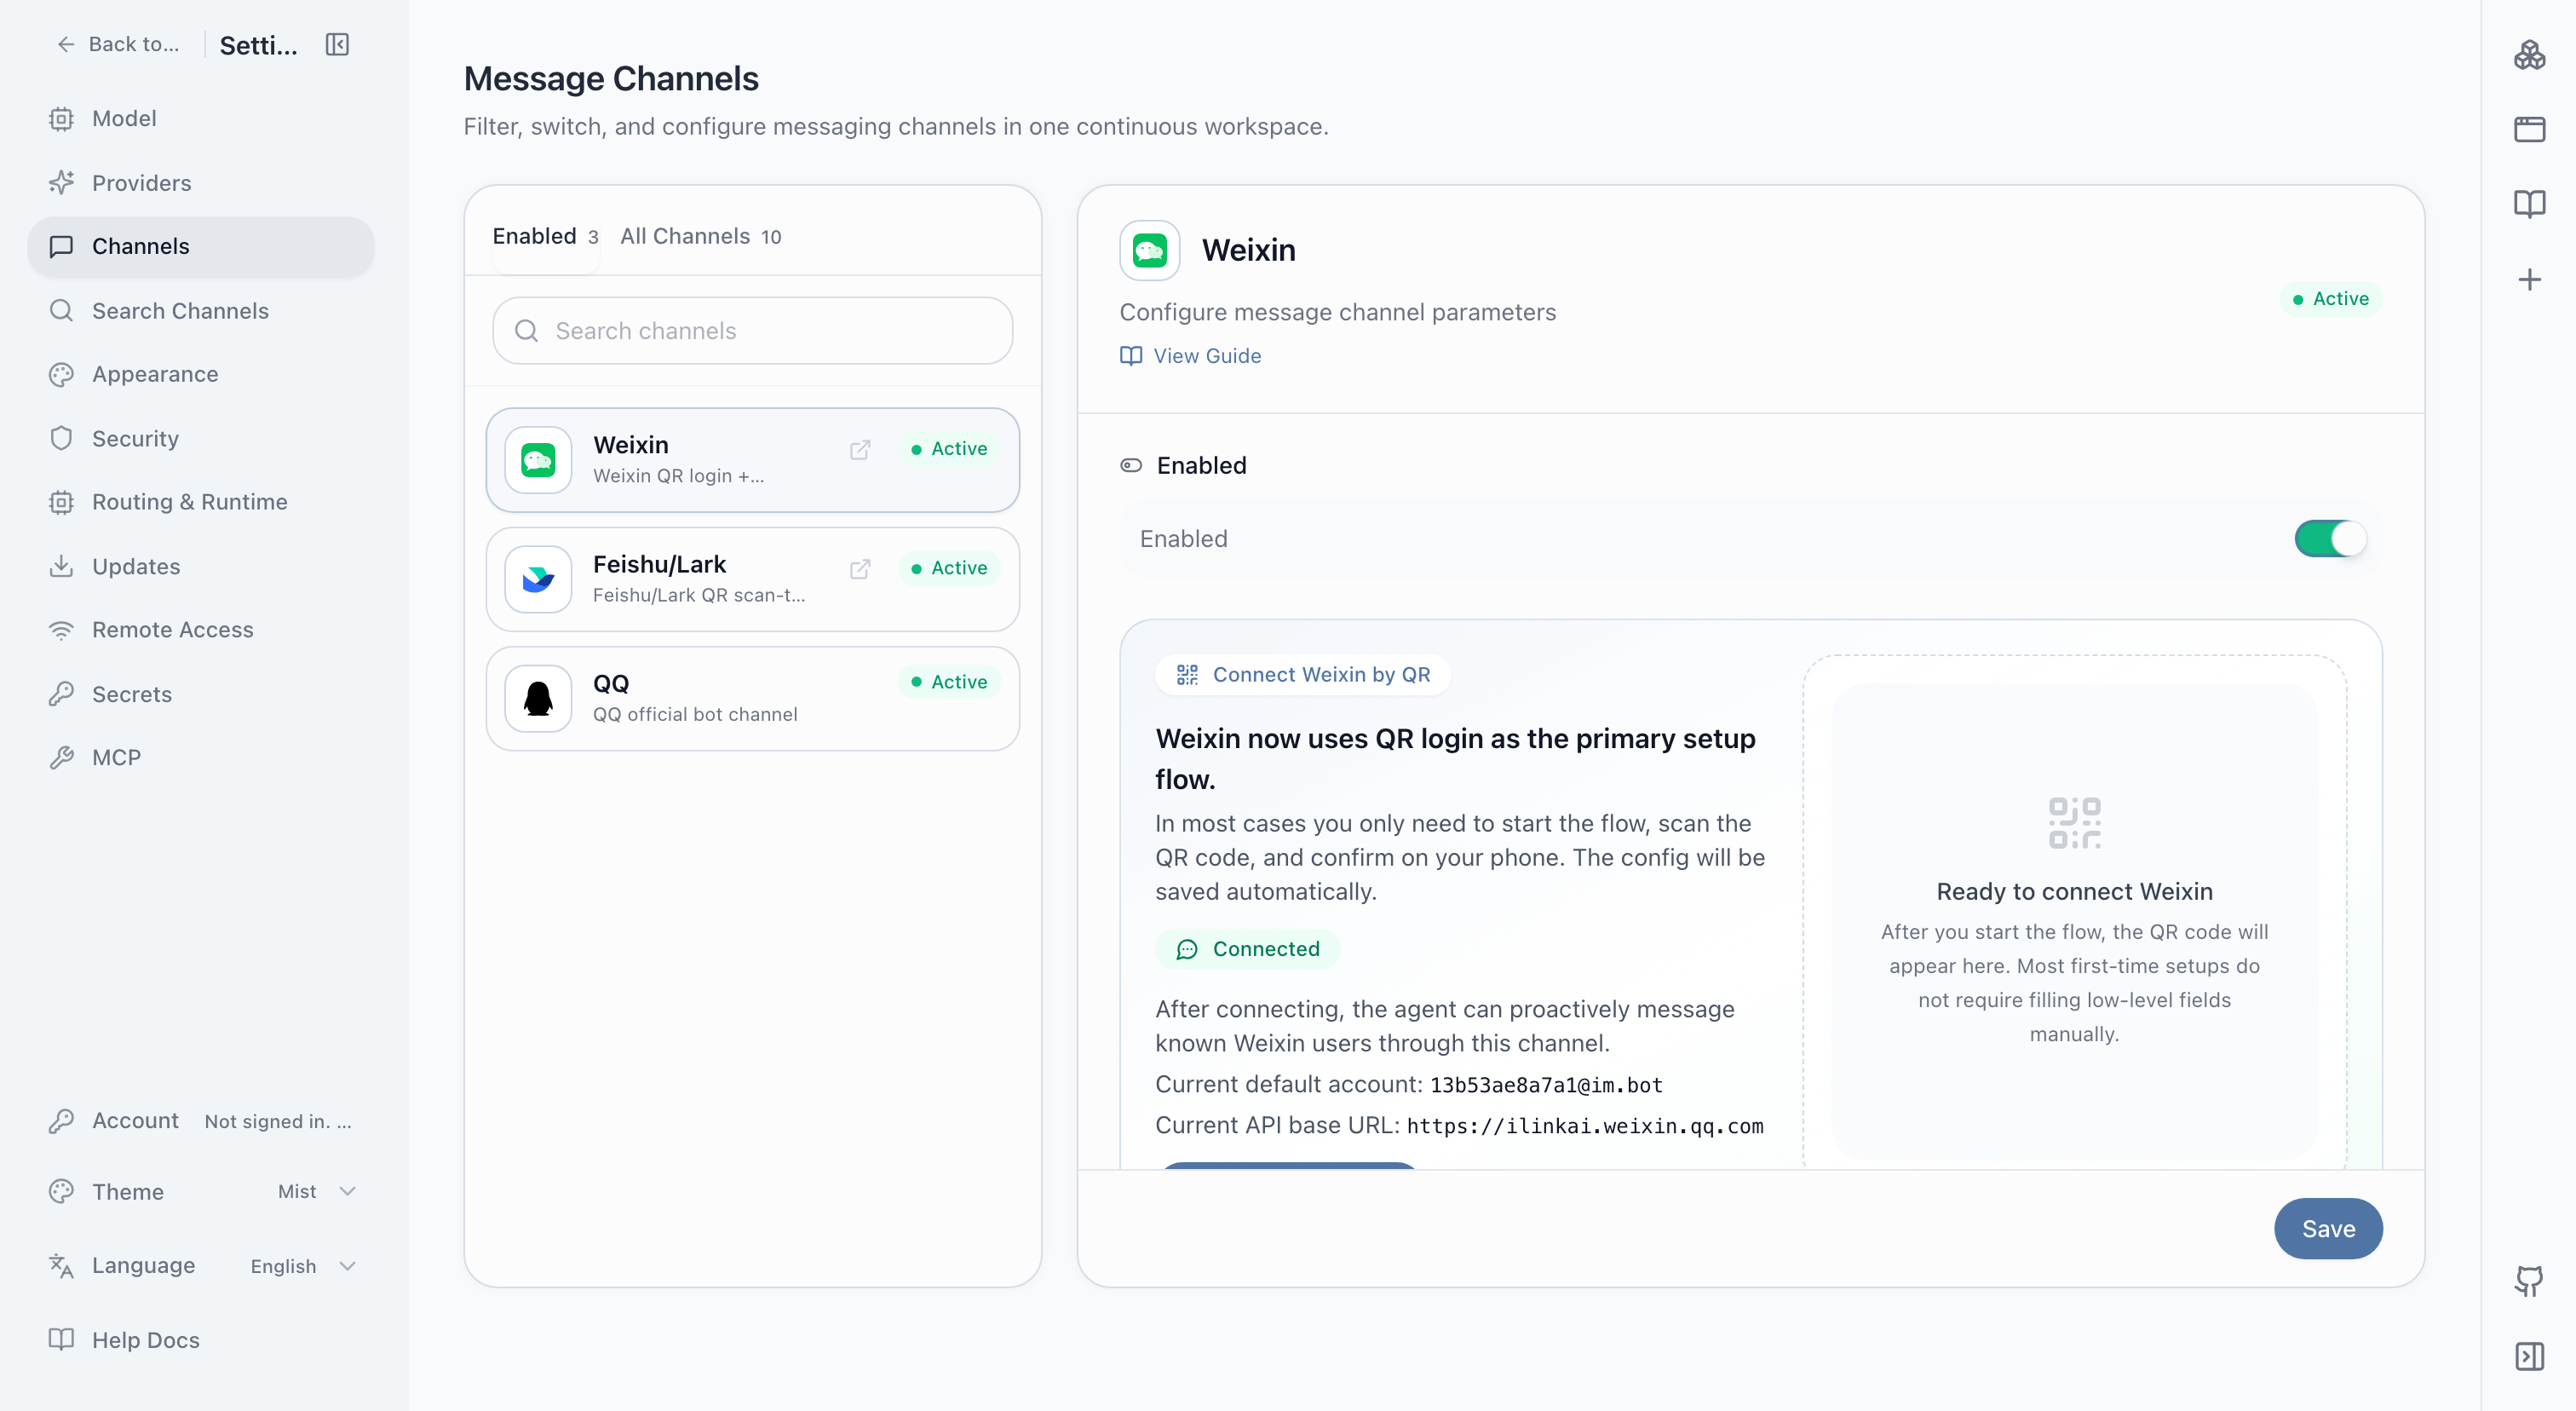
Task: Click the Remote Access wifi icon
Action: [61, 630]
